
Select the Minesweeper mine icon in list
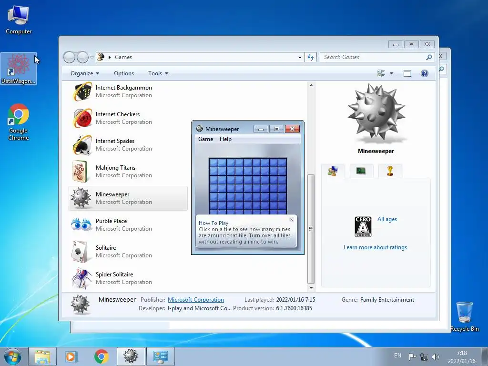coord(81,198)
